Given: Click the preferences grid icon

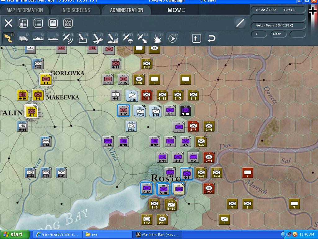Looking at the screenshot, I should (x=67, y=23).
